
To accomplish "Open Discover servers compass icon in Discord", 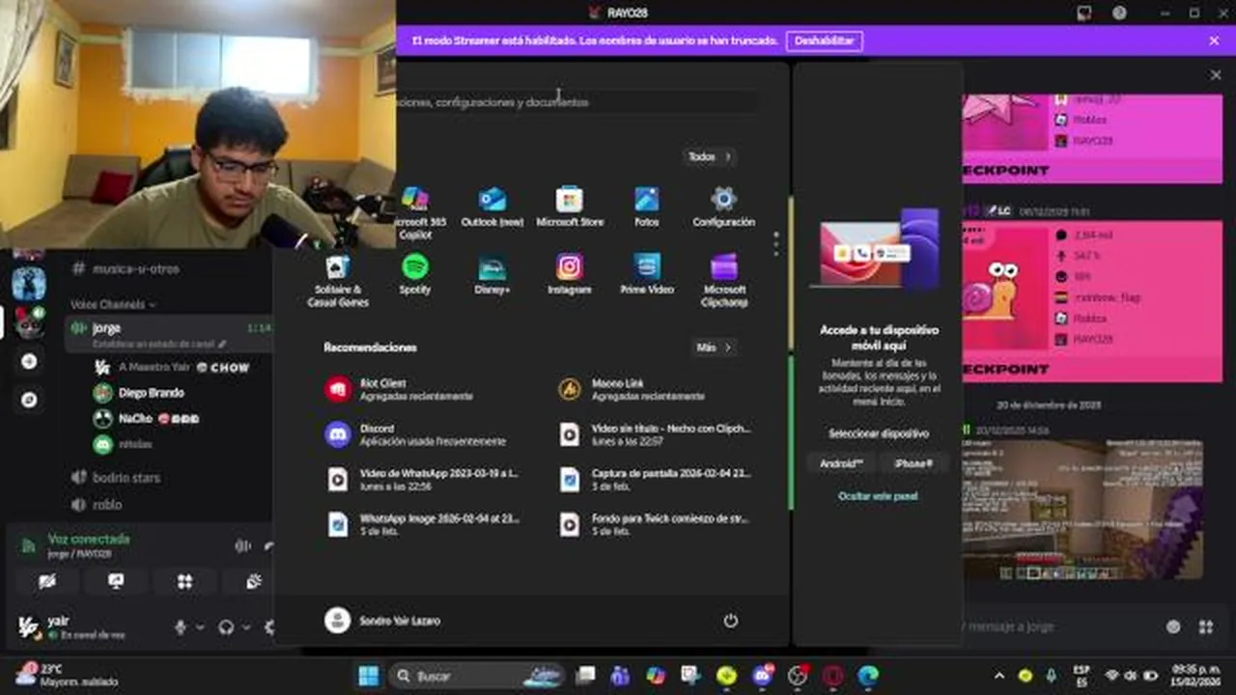I will 29,400.
